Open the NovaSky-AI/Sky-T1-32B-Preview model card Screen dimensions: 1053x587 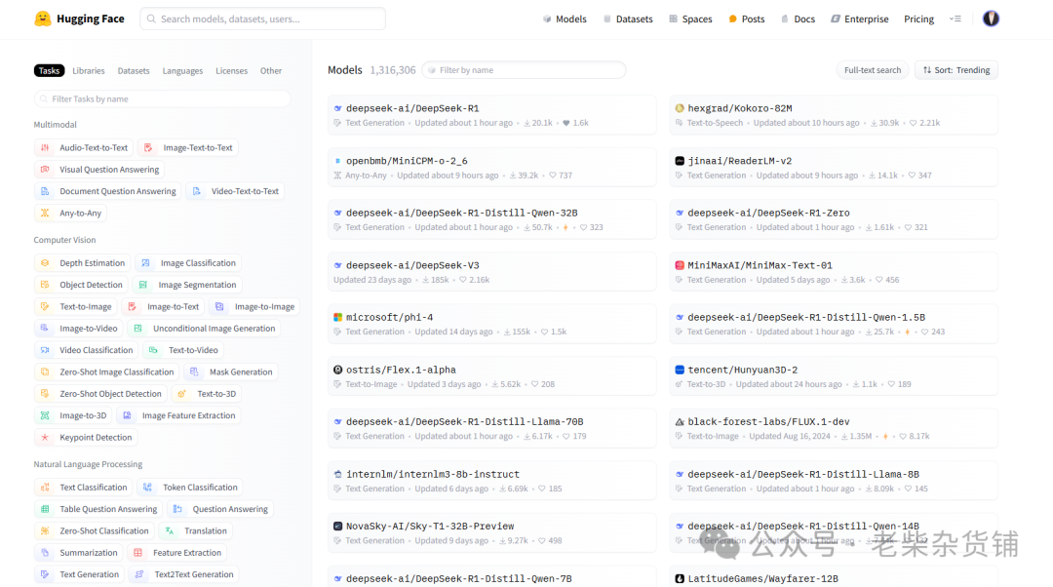(492, 532)
